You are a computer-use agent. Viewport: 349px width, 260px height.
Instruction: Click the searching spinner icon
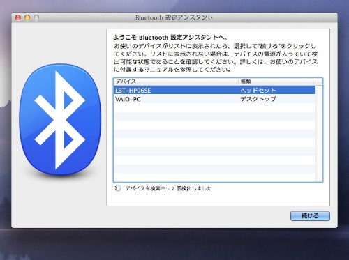pyautogui.click(x=118, y=188)
